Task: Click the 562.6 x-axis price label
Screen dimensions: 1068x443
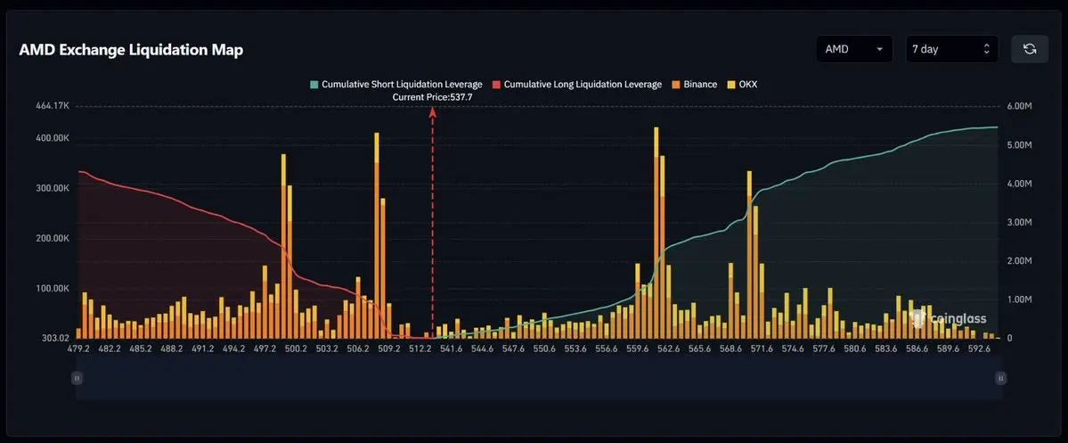Action: point(668,349)
